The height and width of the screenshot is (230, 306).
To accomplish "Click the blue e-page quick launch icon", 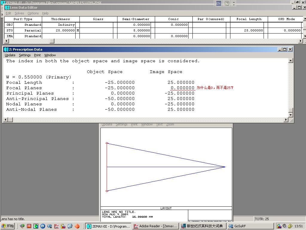I will pyautogui.click(x=70, y=226).
